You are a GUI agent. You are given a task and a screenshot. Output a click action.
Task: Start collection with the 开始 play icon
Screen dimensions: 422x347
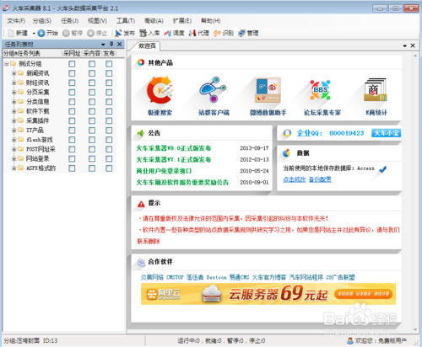pyautogui.click(x=41, y=33)
